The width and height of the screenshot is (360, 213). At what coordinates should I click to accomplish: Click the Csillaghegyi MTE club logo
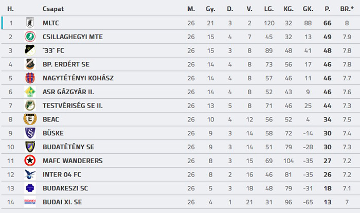(30, 37)
